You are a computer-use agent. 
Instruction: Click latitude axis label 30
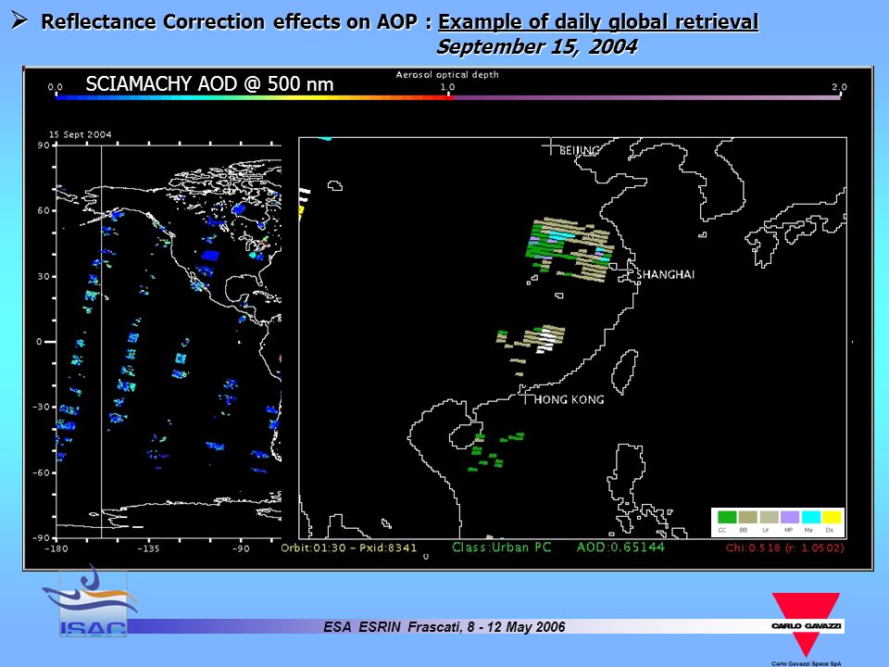point(44,276)
